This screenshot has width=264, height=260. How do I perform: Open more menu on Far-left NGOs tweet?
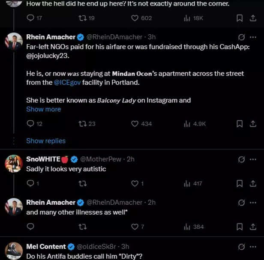click(x=253, y=37)
